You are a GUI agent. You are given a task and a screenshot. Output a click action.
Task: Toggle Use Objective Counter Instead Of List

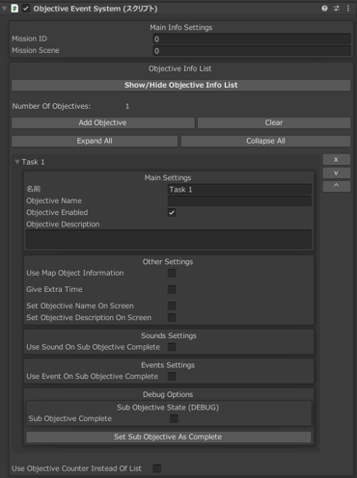pos(157,468)
